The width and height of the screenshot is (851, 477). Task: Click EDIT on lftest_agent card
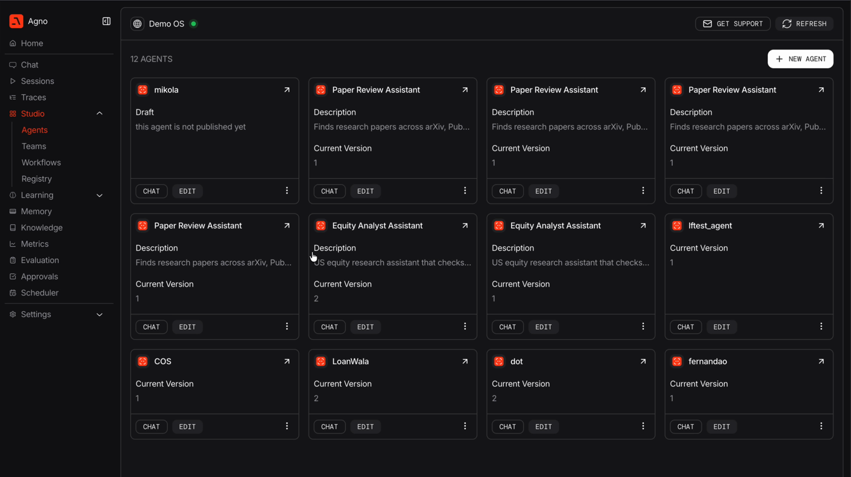click(722, 327)
